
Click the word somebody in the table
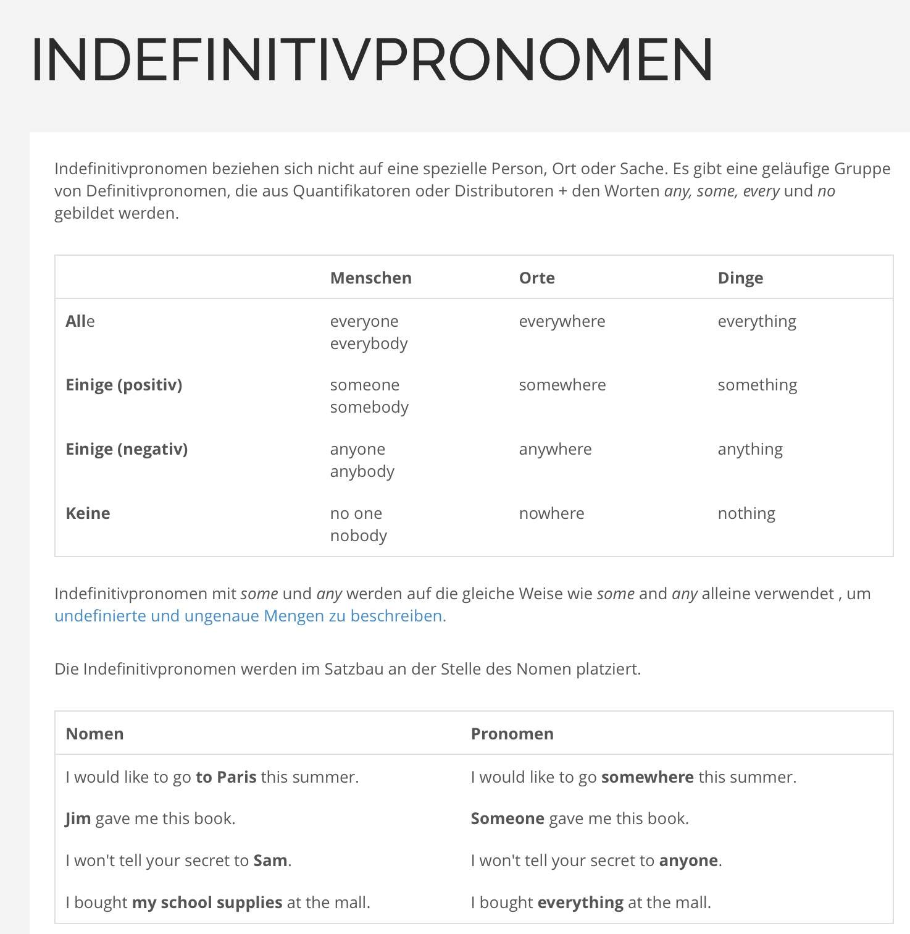pos(369,407)
